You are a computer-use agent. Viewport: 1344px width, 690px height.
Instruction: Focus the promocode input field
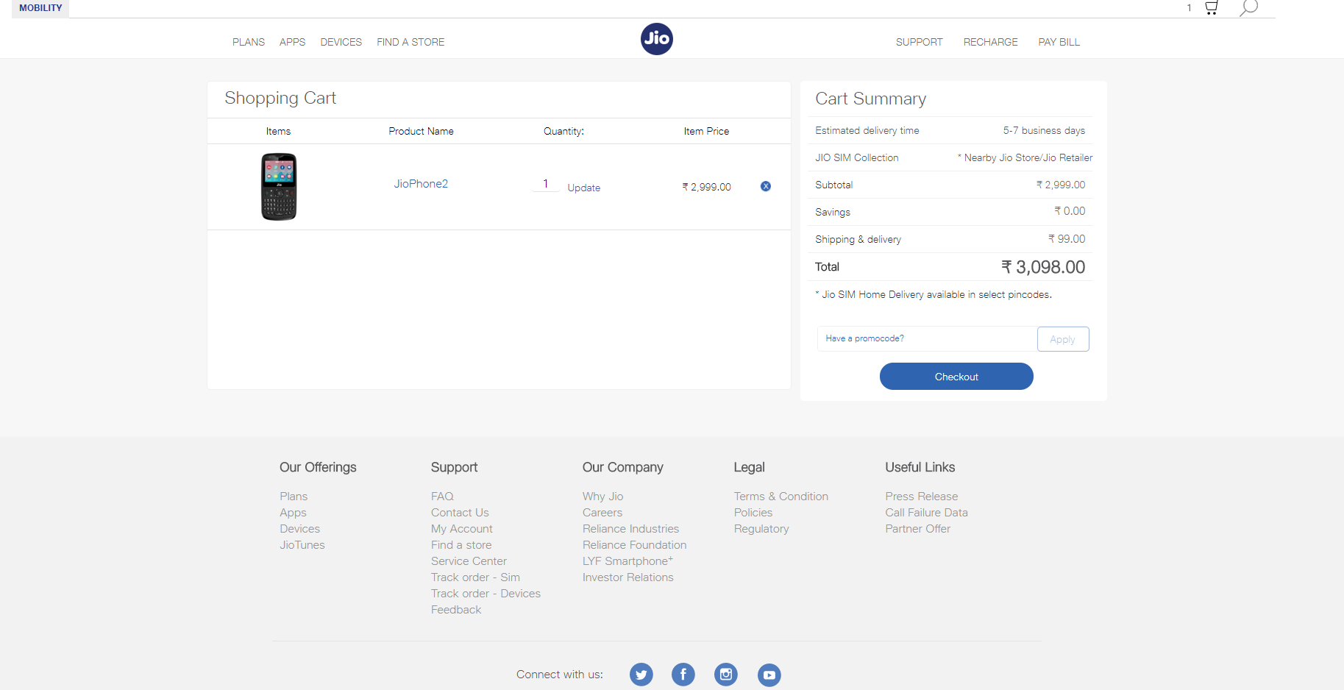coord(927,338)
